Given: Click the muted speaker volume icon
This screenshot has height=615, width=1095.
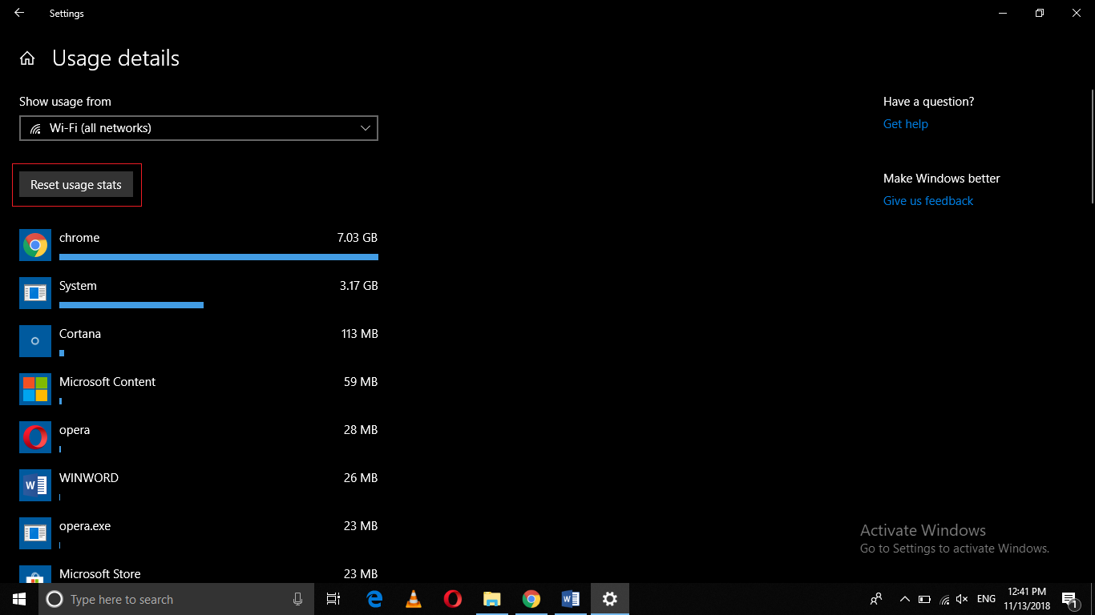Looking at the screenshot, I should 963,599.
